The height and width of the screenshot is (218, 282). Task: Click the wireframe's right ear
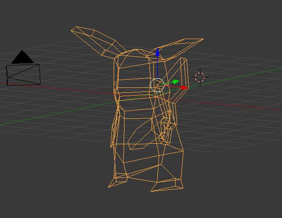point(177,49)
